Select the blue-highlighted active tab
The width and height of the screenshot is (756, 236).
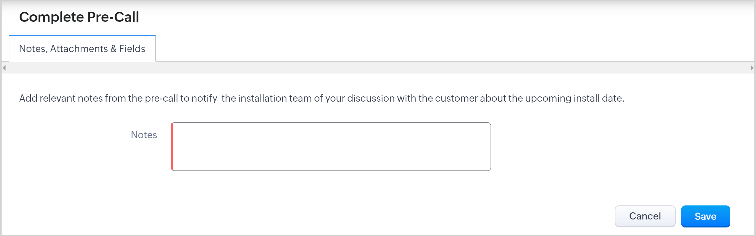point(82,48)
